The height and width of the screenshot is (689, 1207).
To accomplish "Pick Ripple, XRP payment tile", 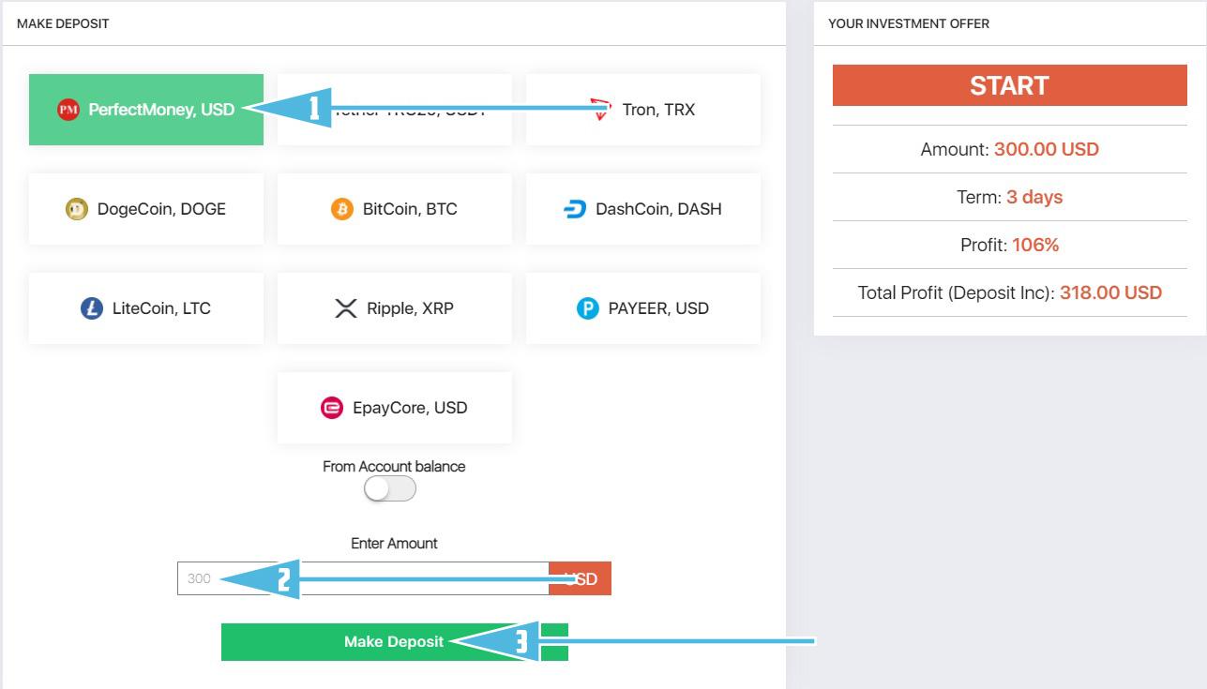I will click(x=395, y=308).
